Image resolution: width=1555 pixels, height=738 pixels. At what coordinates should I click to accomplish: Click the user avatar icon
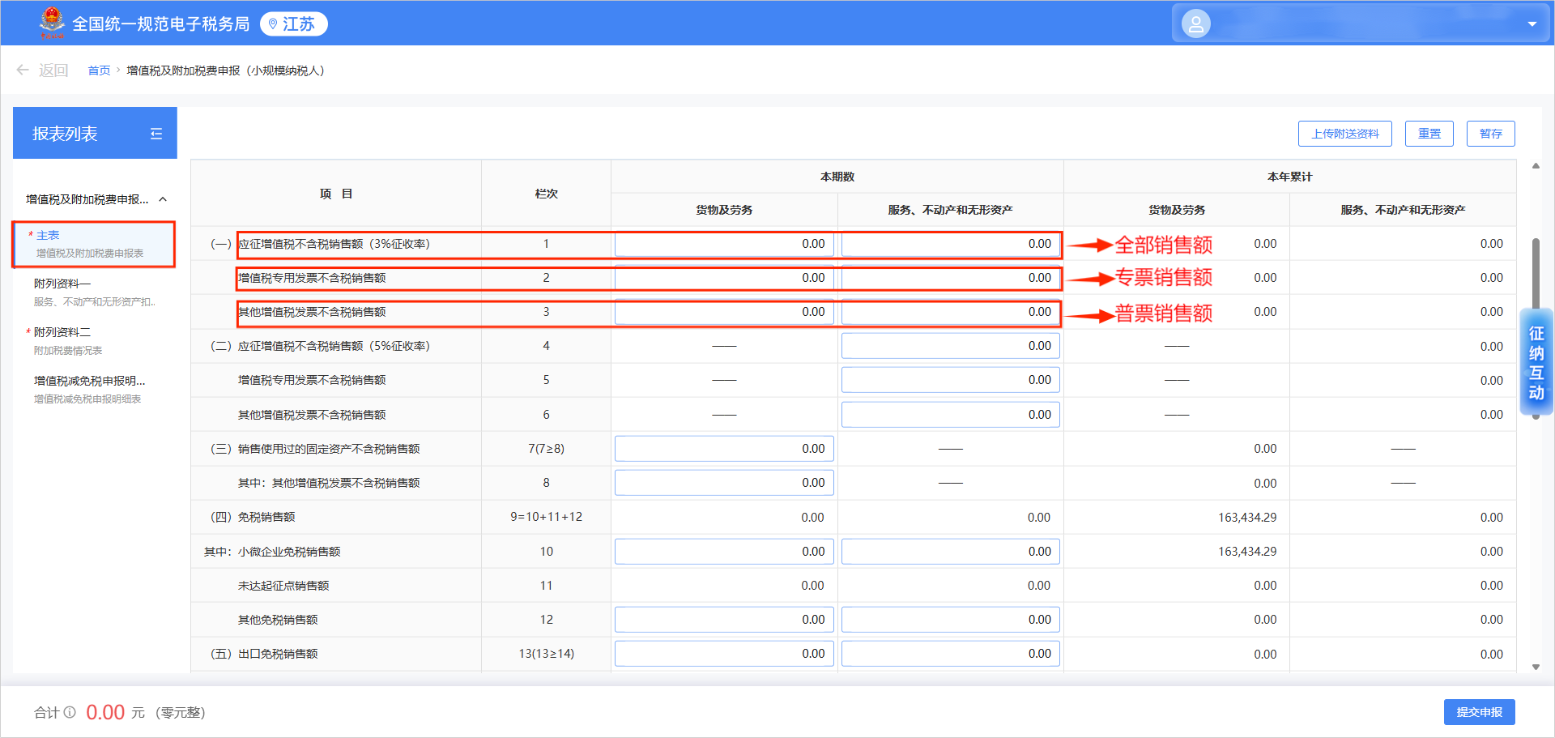pyautogui.click(x=1195, y=23)
